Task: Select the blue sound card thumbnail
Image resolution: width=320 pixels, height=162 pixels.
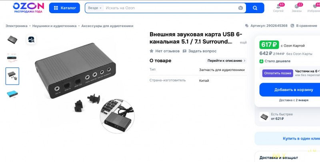Action: pos(12,94)
